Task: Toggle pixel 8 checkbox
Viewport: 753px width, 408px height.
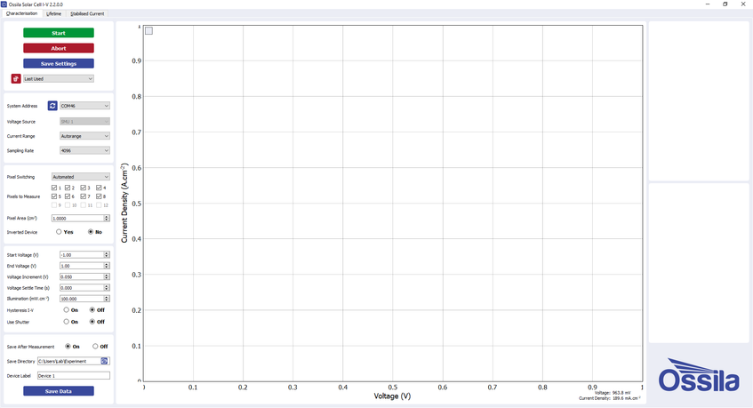Action: pyautogui.click(x=100, y=196)
